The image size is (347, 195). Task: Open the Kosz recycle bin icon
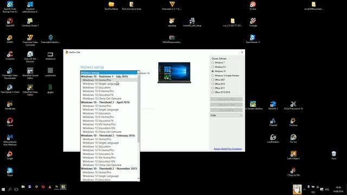334,155
